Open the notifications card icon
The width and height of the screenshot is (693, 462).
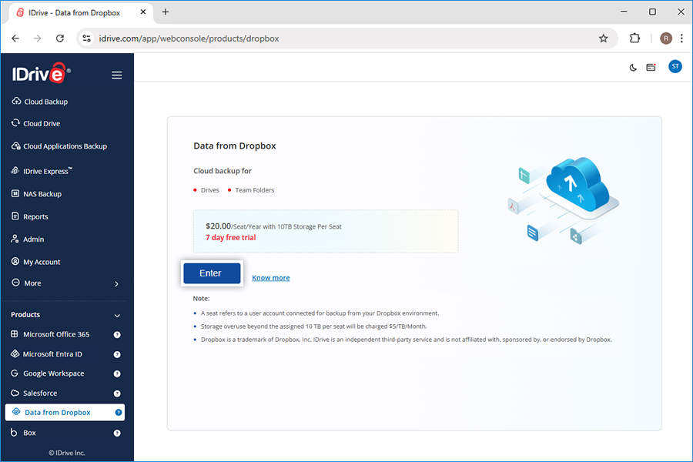pyautogui.click(x=651, y=67)
